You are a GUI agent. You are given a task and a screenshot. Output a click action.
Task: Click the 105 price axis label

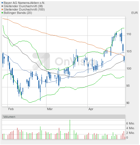(129, 51)
